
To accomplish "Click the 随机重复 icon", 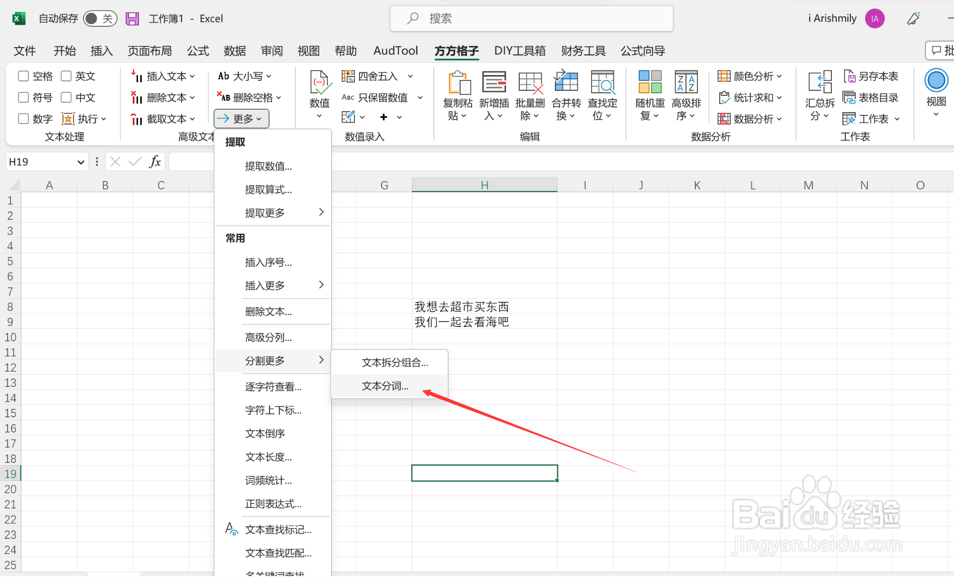I will tap(650, 82).
